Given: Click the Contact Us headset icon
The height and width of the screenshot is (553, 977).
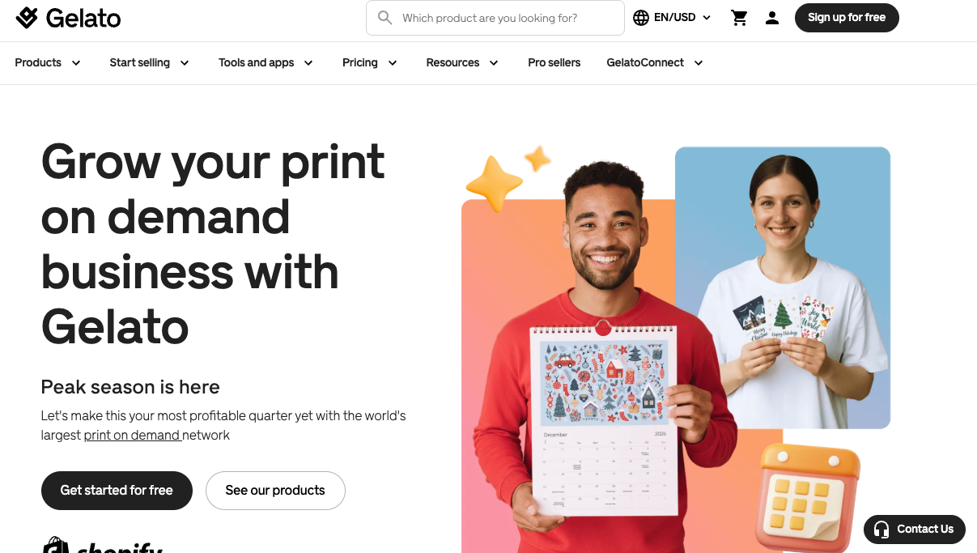Looking at the screenshot, I should point(881,530).
